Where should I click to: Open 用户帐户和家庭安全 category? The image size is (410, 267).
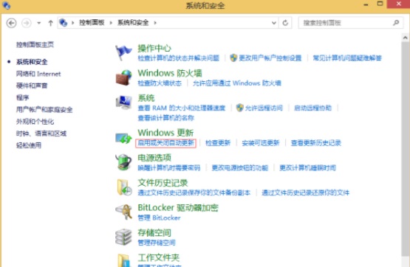(x=44, y=110)
